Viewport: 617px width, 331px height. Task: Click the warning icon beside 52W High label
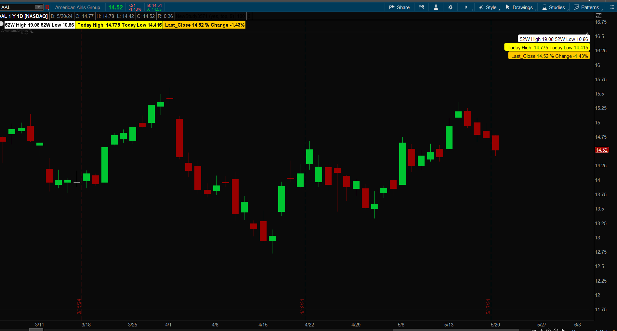(2, 24)
